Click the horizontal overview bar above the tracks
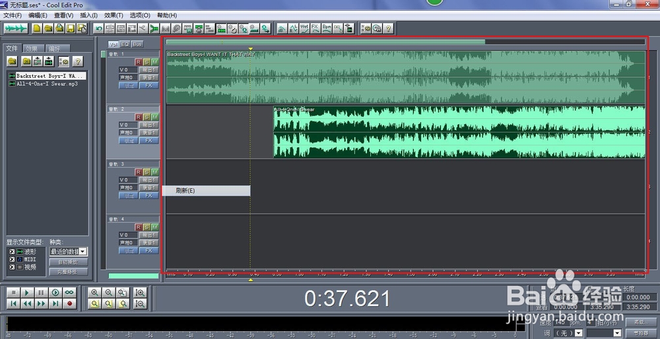The width and height of the screenshot is (660, 339). [x=405, y=42]
